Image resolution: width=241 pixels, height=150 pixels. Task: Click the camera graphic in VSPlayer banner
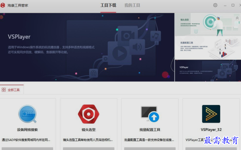127,36
